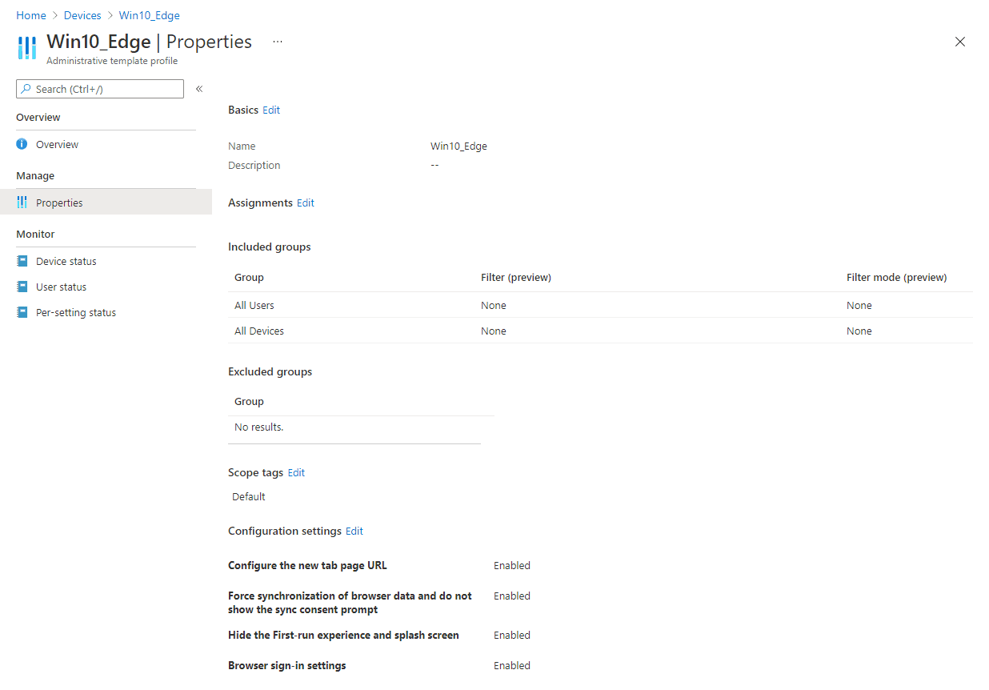Edit the Assignments section
Viewport: 989px width, 690px height.
[305, 203]
